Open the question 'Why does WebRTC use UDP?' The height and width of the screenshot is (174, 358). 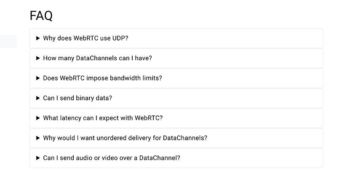(x=85, y=38)
